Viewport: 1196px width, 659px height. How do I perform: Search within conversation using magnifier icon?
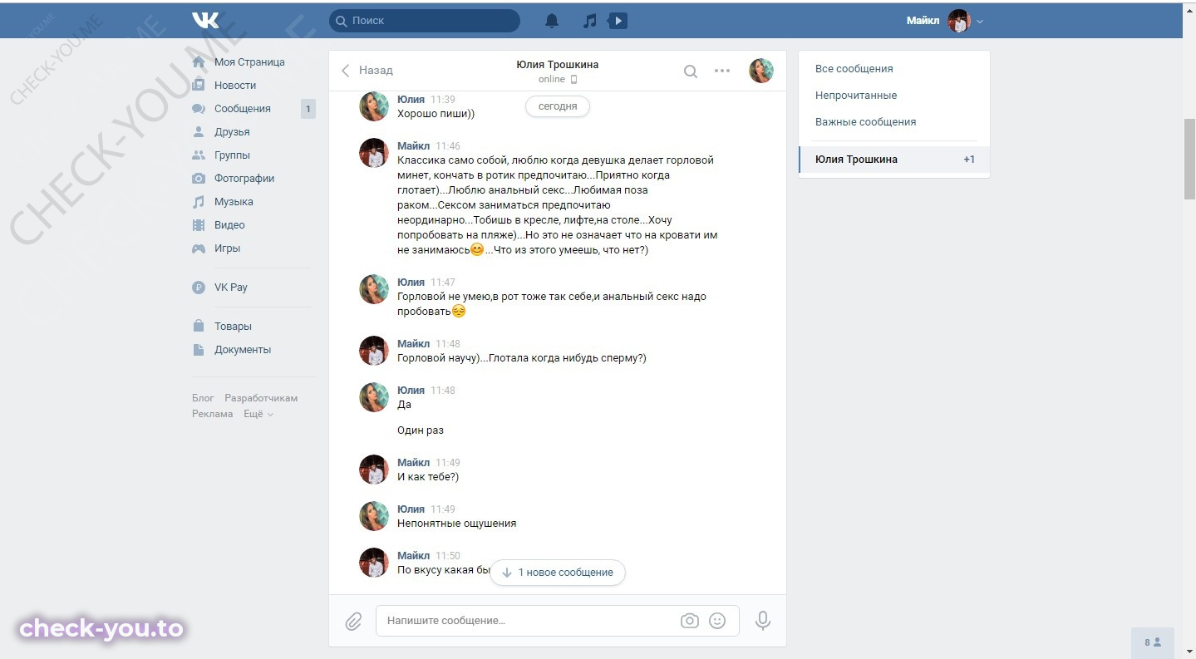click(x=691, y=71)
